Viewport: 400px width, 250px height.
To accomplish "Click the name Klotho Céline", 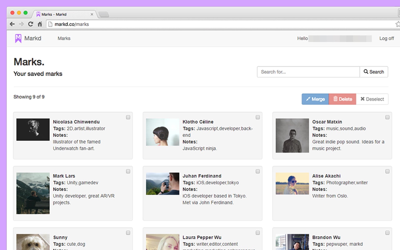I will [x=198, y=122].
